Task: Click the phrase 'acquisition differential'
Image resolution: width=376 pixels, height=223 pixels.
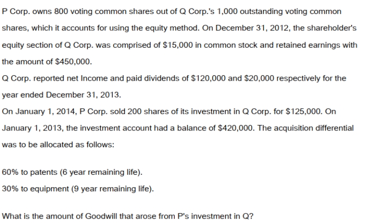Action: (x=314, y=128)
